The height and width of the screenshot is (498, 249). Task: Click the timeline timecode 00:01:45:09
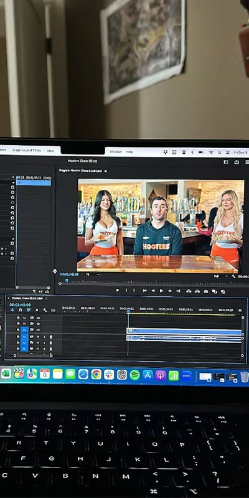(x=20, y=304)
